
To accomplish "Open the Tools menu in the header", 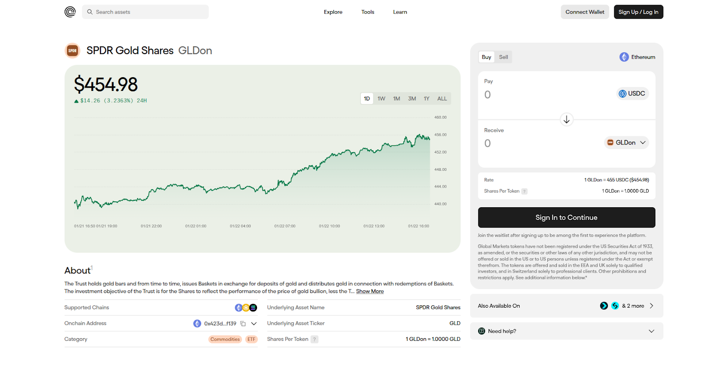I will 368,12.
